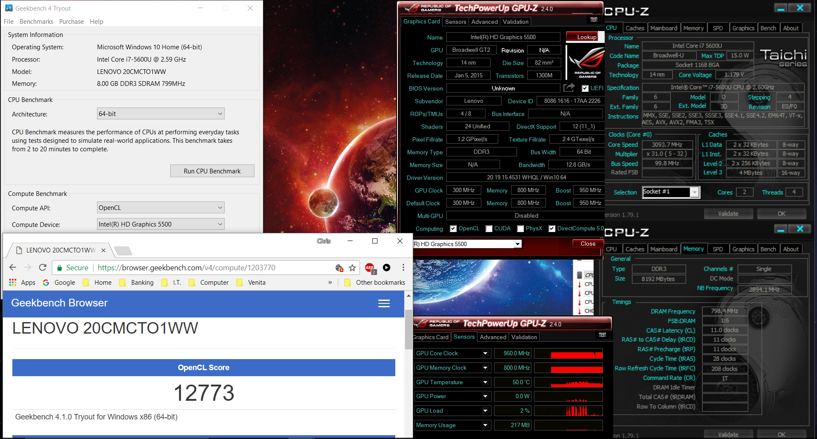Expand the GPU Memory Clock sensor dropdown
Screen dimensions: 817x439
point(485,368)
